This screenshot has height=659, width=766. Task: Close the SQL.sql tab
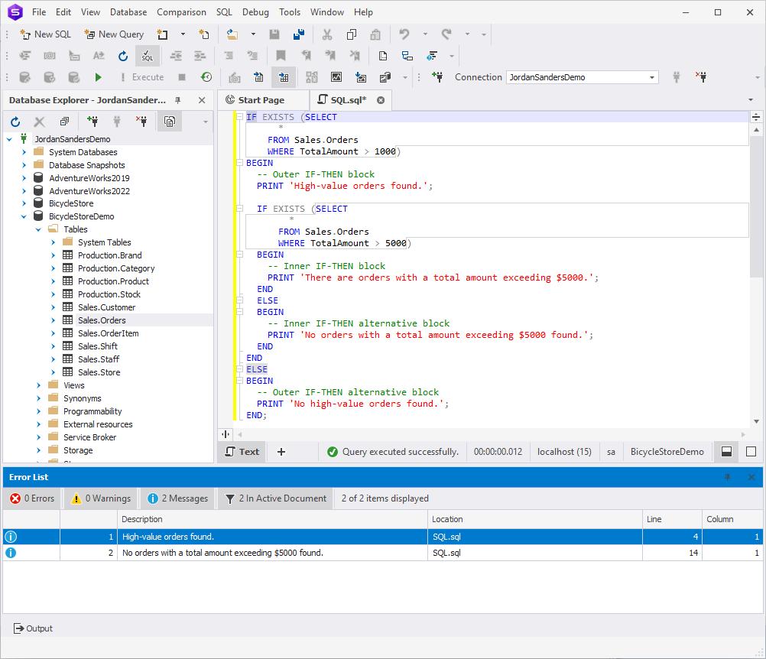pos(381,100)
